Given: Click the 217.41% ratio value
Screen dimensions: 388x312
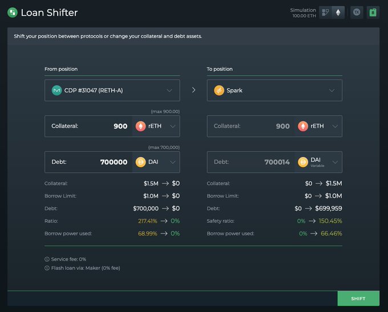Looking at the screenshot, I should point(147,221).
